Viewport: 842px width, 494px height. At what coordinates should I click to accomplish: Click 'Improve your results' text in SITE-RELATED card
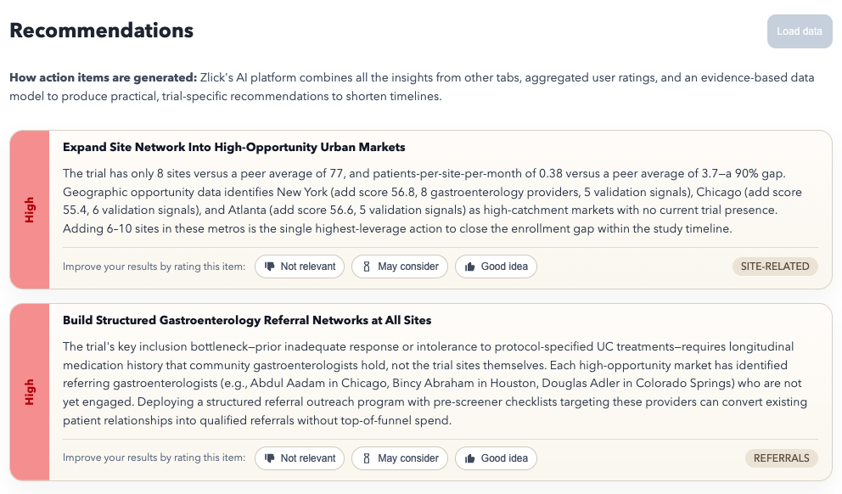click(154, 267)
